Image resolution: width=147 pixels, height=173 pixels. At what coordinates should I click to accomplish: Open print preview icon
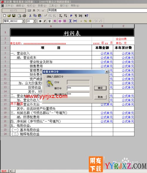click(19, 16)
